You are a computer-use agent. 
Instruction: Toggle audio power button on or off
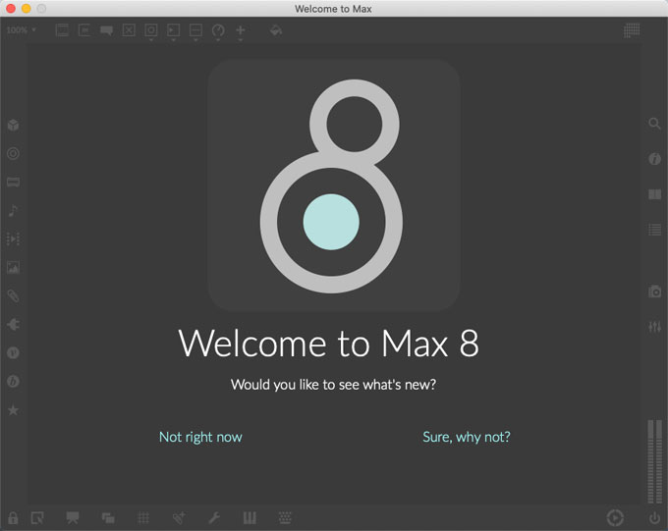[x=654, y=517]
